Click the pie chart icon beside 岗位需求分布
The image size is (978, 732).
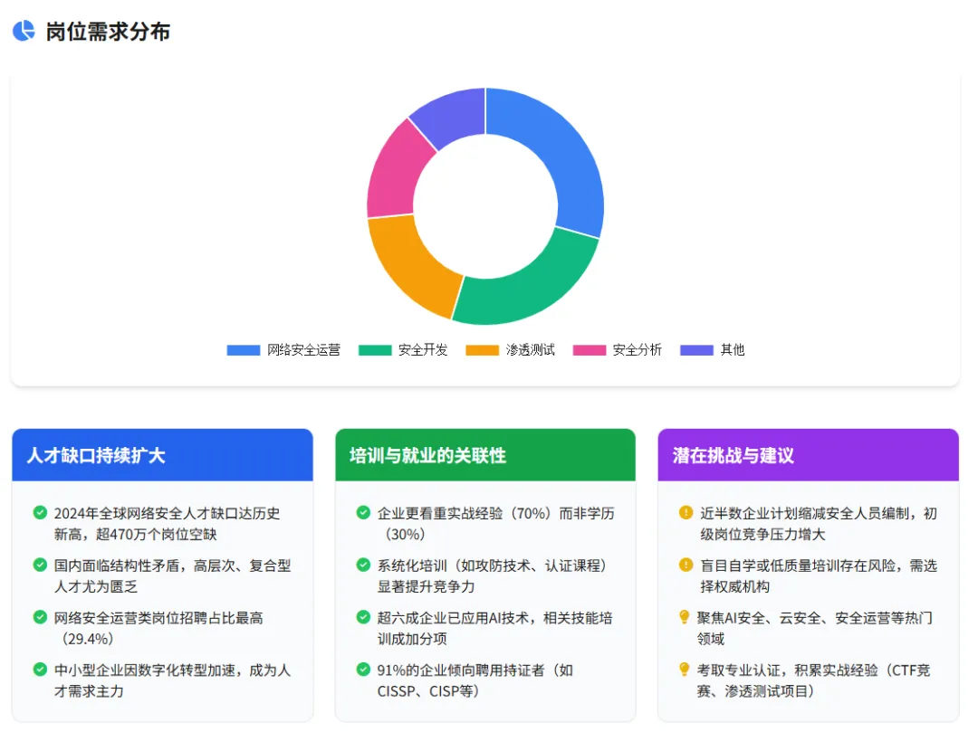click(x=24, y=31)
